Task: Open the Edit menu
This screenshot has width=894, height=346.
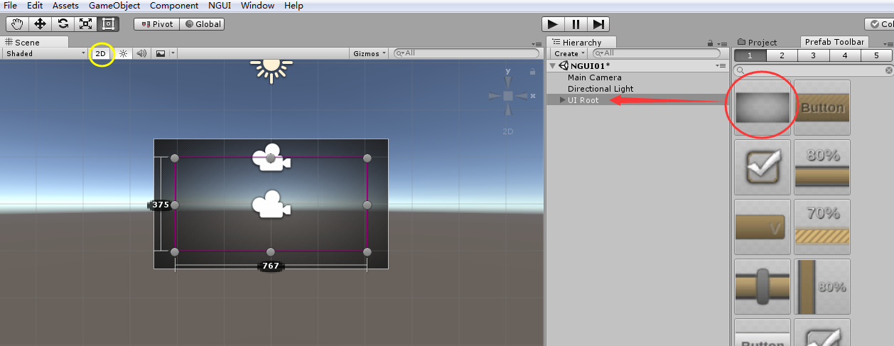Action: (35, 6)
